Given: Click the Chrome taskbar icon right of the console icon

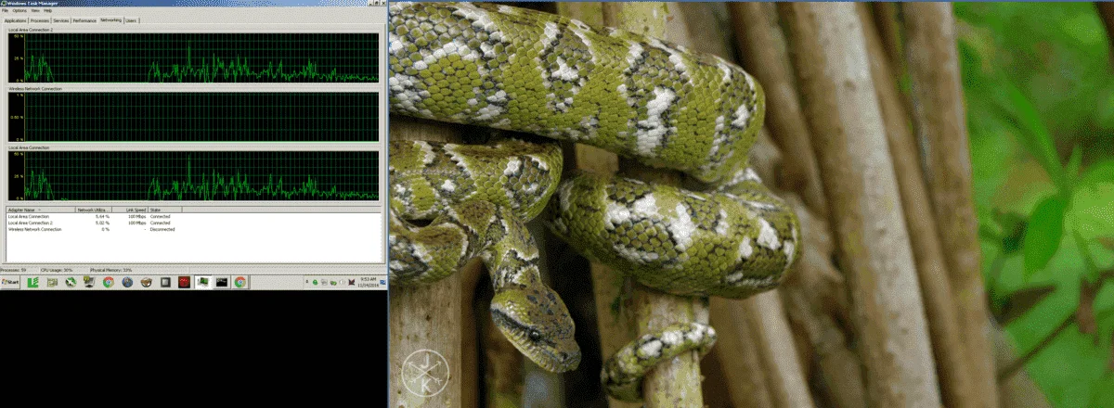Looking at the screenshot, I should coord(240,282).
